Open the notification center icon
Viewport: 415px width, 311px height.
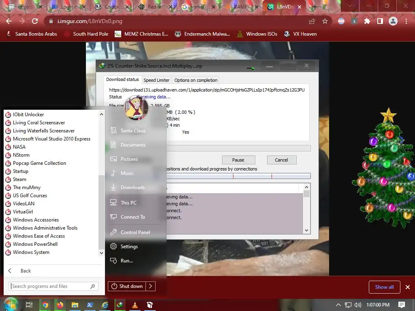402,305
